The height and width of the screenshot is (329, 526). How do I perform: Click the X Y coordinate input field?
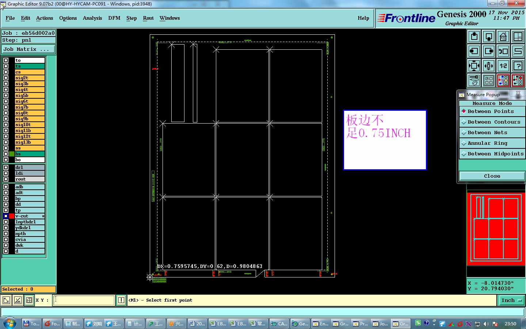(x=84, y=300)
